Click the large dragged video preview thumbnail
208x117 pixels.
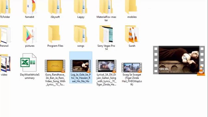(x=179, y=60)
